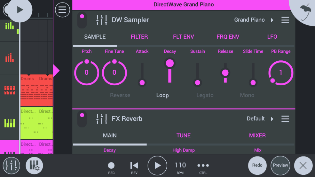Switch to the FRQ ENV tab
This screenshot has width=315, height=177.
pyautogui.click(x=228, y=37)
